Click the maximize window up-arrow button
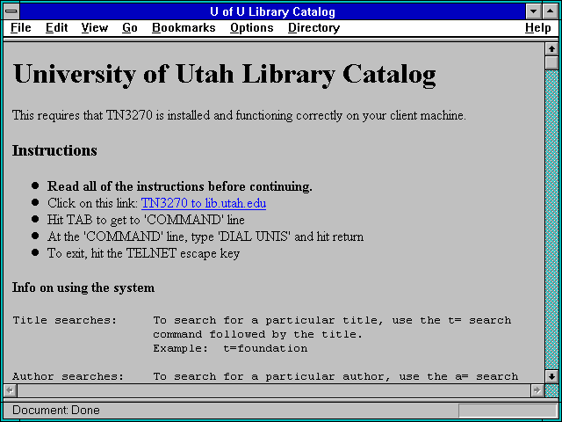The height and width of the screenshot is (422, 562). pos(551,11)
